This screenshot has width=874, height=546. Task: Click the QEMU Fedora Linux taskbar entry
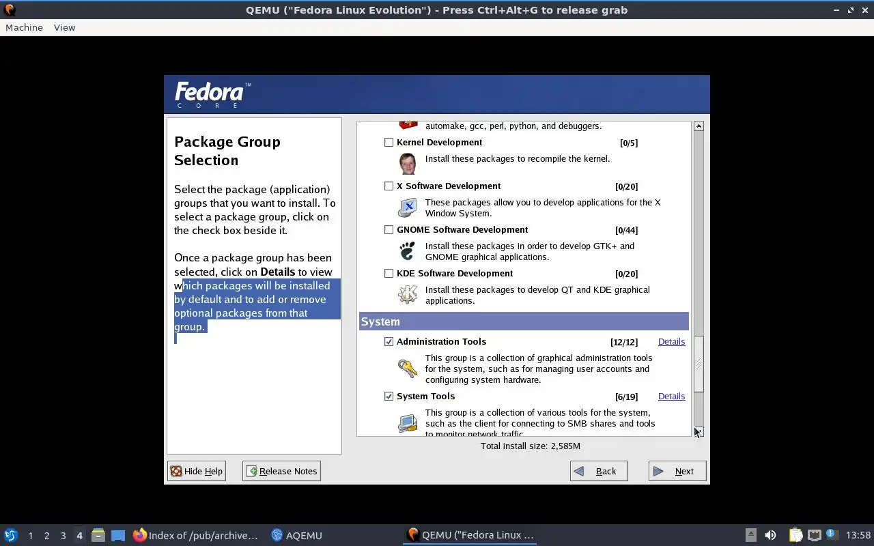coord(470,535)
